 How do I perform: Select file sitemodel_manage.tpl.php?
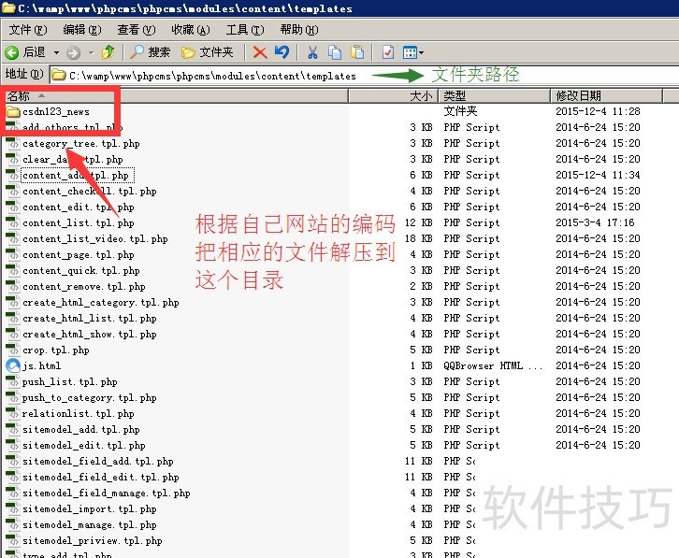(90, 525)
